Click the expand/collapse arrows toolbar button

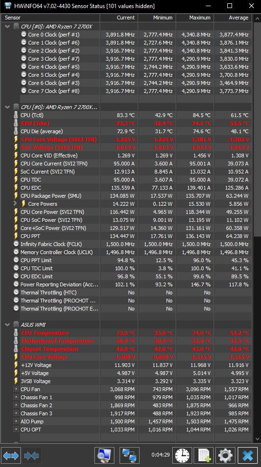pyautogui.click(x=11, y=456)
